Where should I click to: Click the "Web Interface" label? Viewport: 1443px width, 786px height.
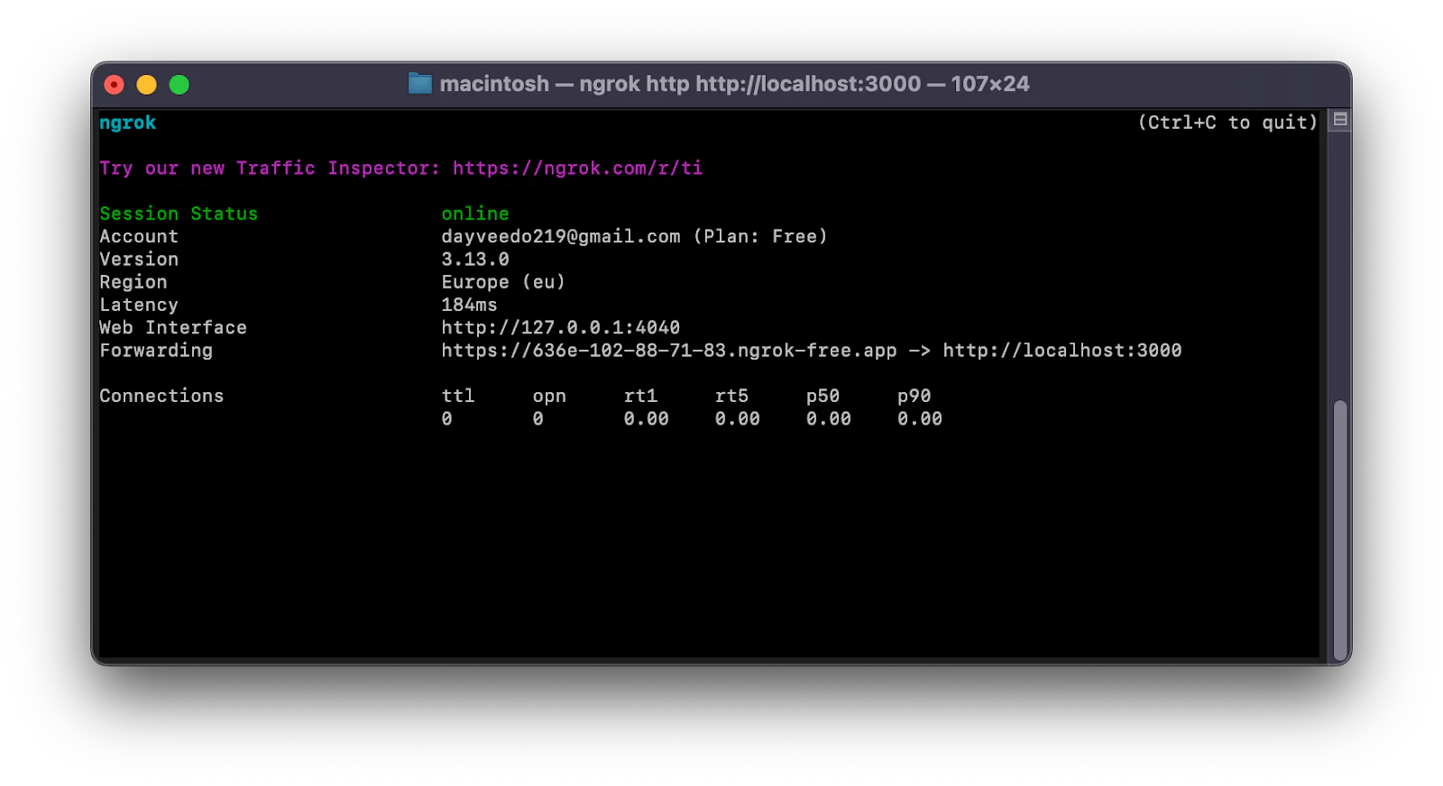click(x=173, y=328)
